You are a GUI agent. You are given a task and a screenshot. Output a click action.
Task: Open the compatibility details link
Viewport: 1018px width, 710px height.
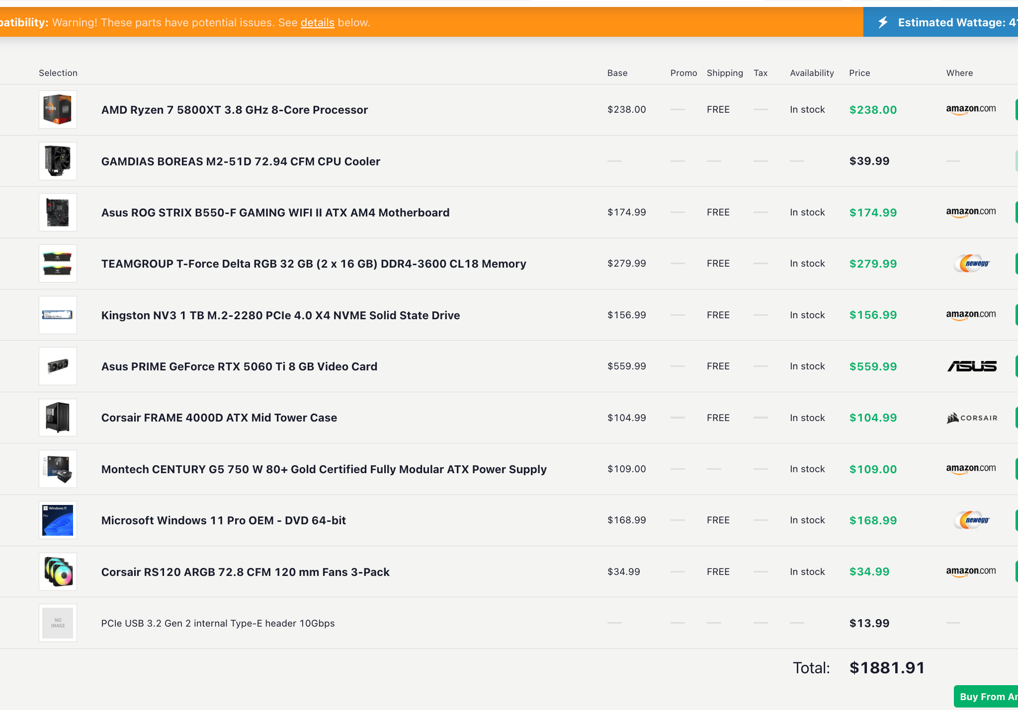[x=317, y=22]
